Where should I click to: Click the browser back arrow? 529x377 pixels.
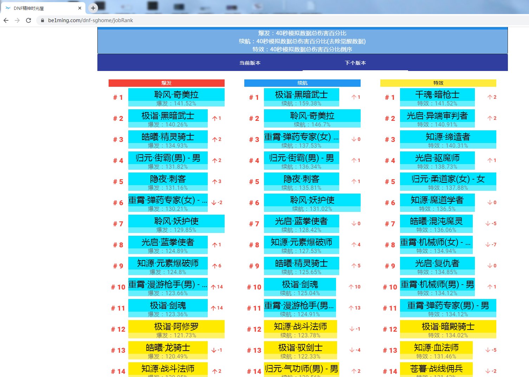[x=6, y=20]
